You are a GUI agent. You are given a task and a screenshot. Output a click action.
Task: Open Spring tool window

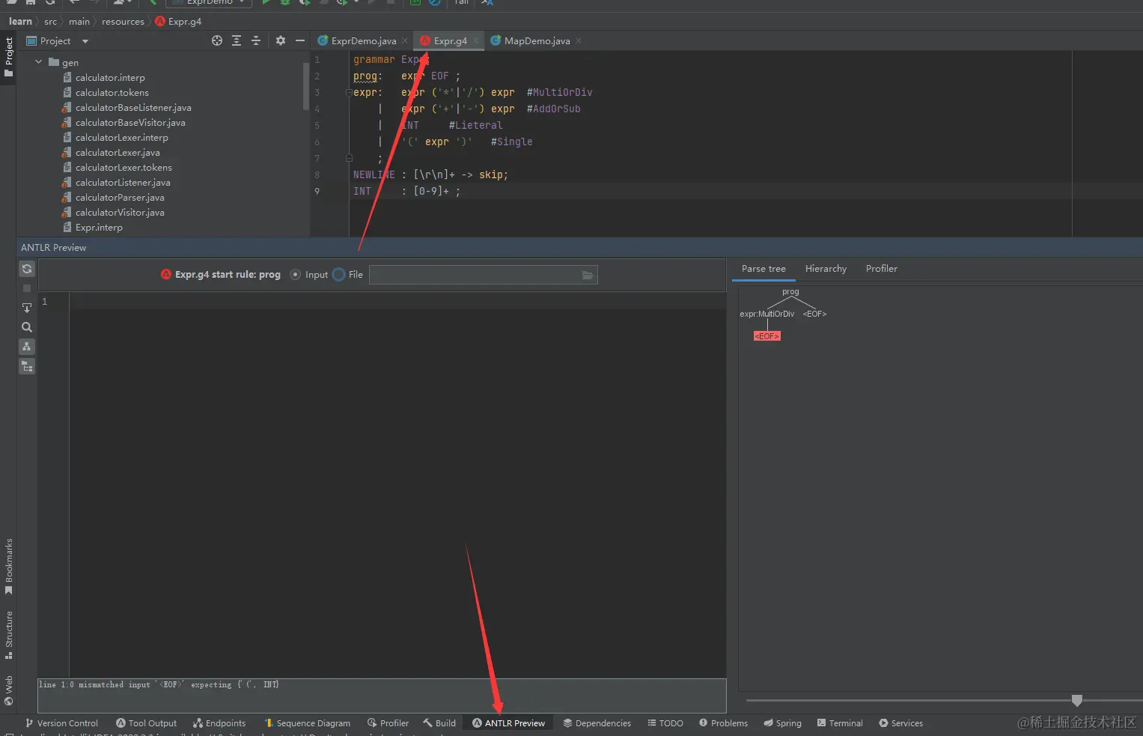782,723
